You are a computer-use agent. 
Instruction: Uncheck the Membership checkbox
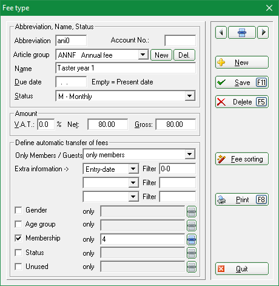(x=18, y=238)
